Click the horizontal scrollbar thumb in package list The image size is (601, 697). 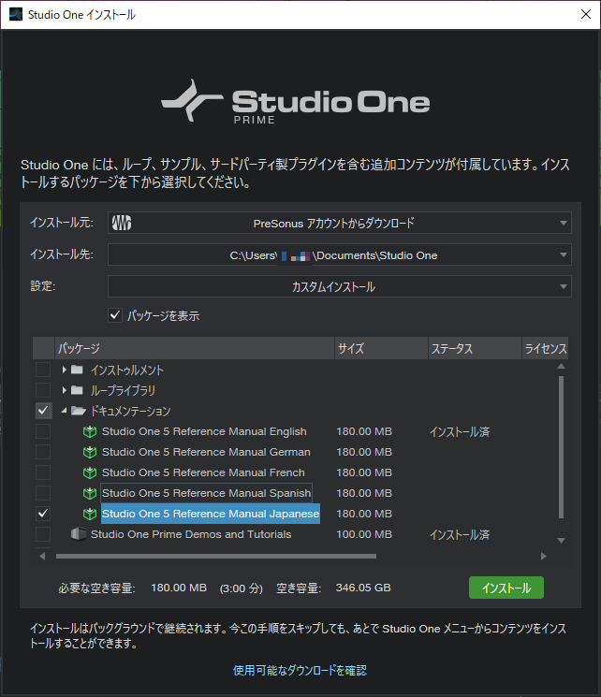tap(215, 556)
